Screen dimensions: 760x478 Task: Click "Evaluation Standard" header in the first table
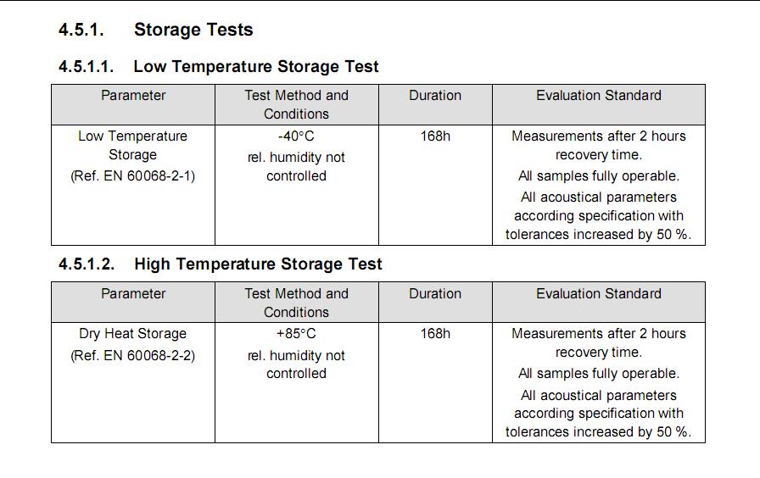point(598,96)
